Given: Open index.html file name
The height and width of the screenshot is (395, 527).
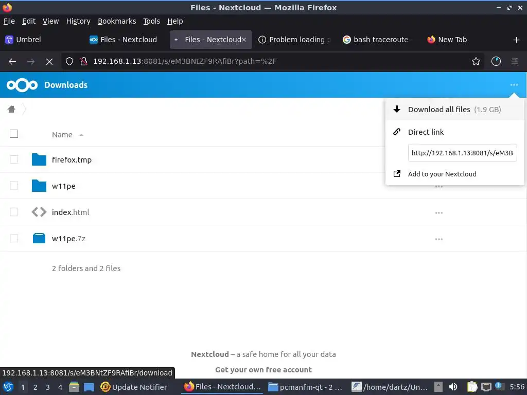Looking at the screenshot, I should 71,212.
